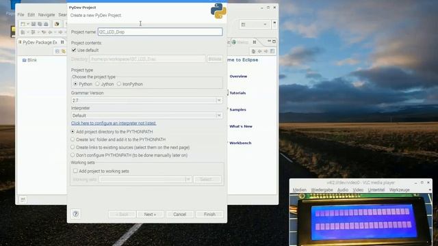Open the perspective dropdown in Eclipse top-right toolbar
This screenshot has height=246, width=438.
click(x=265, y=25)
